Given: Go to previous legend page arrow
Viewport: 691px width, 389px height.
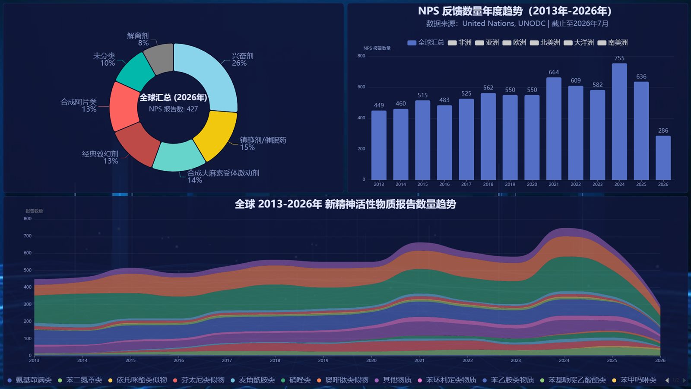Looking at the screenshot, I should (x=667, y=380).
